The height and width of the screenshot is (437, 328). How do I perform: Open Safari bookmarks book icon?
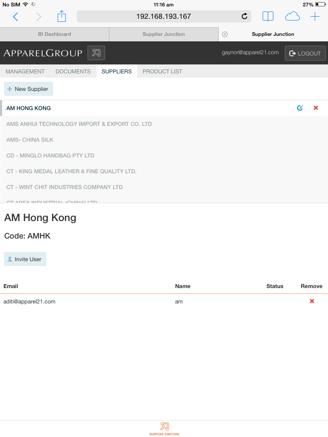coord(268,17)
